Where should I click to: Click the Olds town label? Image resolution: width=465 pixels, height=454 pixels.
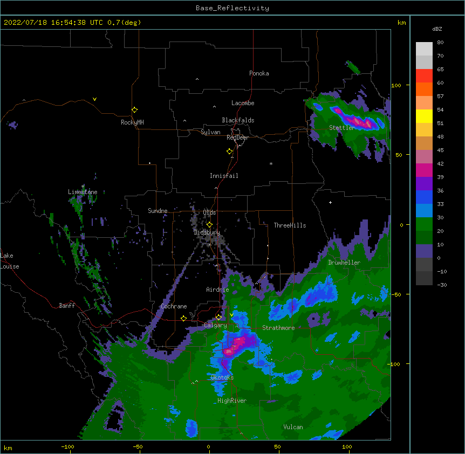click(x=209, y=212)
